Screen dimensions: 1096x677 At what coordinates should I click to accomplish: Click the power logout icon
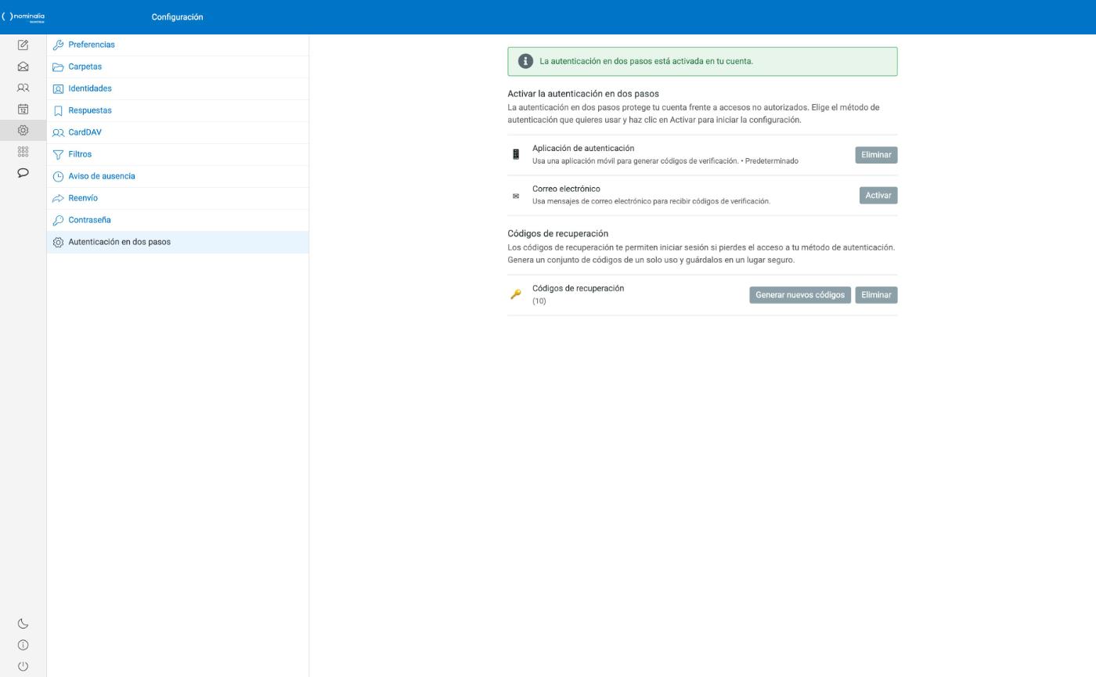23,666
